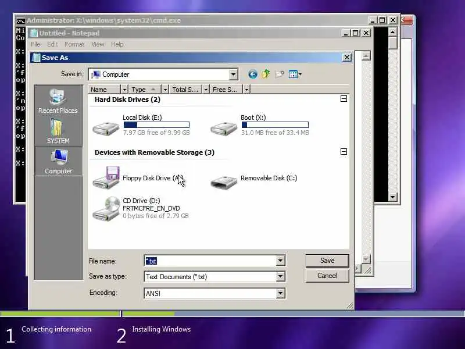Sort by Free Space column header
The width and height of the screenshot is (465, 349).
(227, 90)
